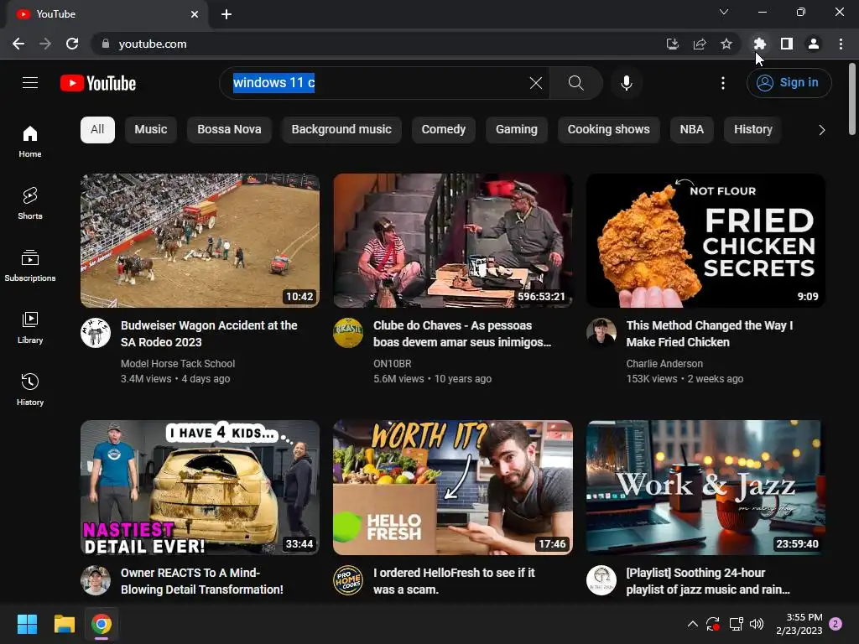Screen dimensions: 859x644
Task: Select the All filter chip
Action: click(97, 130)
